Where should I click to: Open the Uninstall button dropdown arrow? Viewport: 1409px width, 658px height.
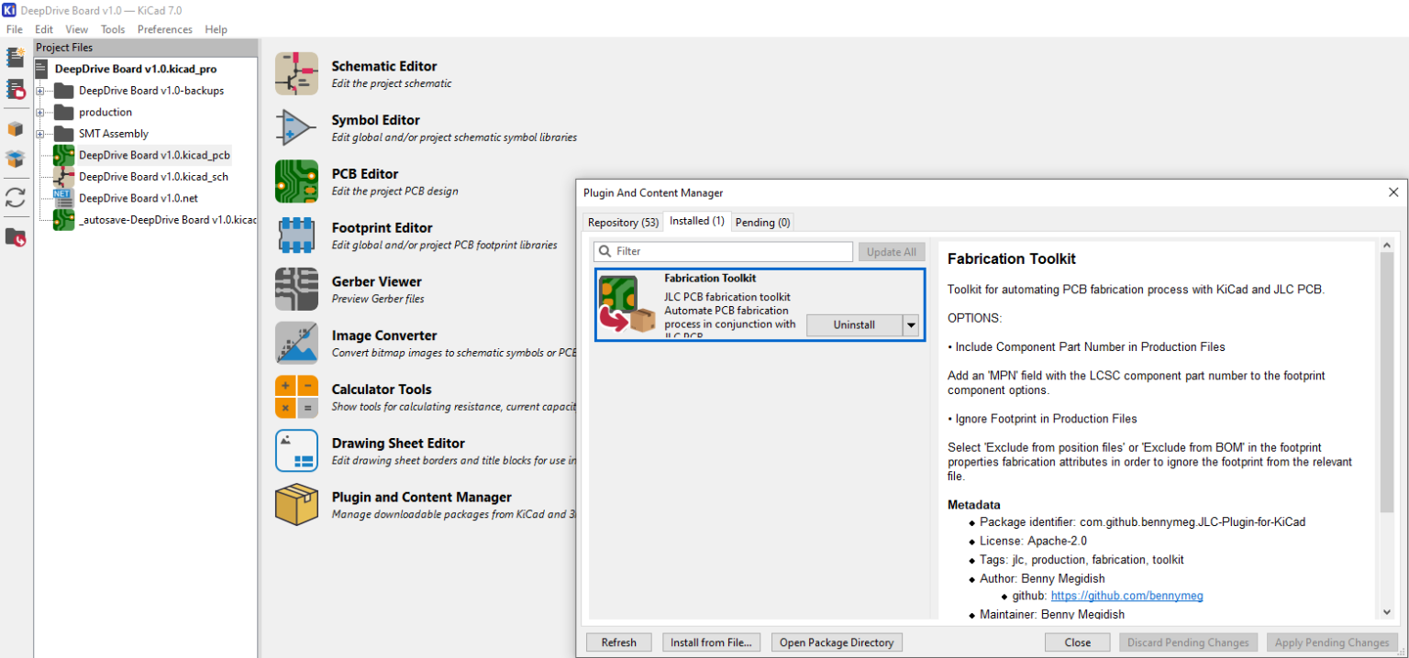point(910,325)
